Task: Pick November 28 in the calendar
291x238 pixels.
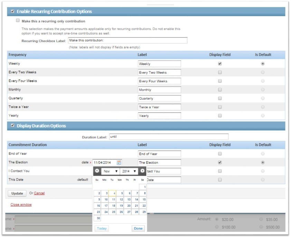Action: point(135,212)
